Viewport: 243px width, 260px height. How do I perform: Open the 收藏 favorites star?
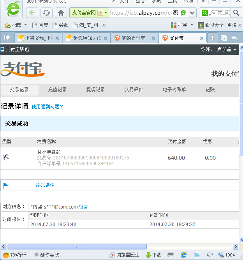click(x=7, y=25)
